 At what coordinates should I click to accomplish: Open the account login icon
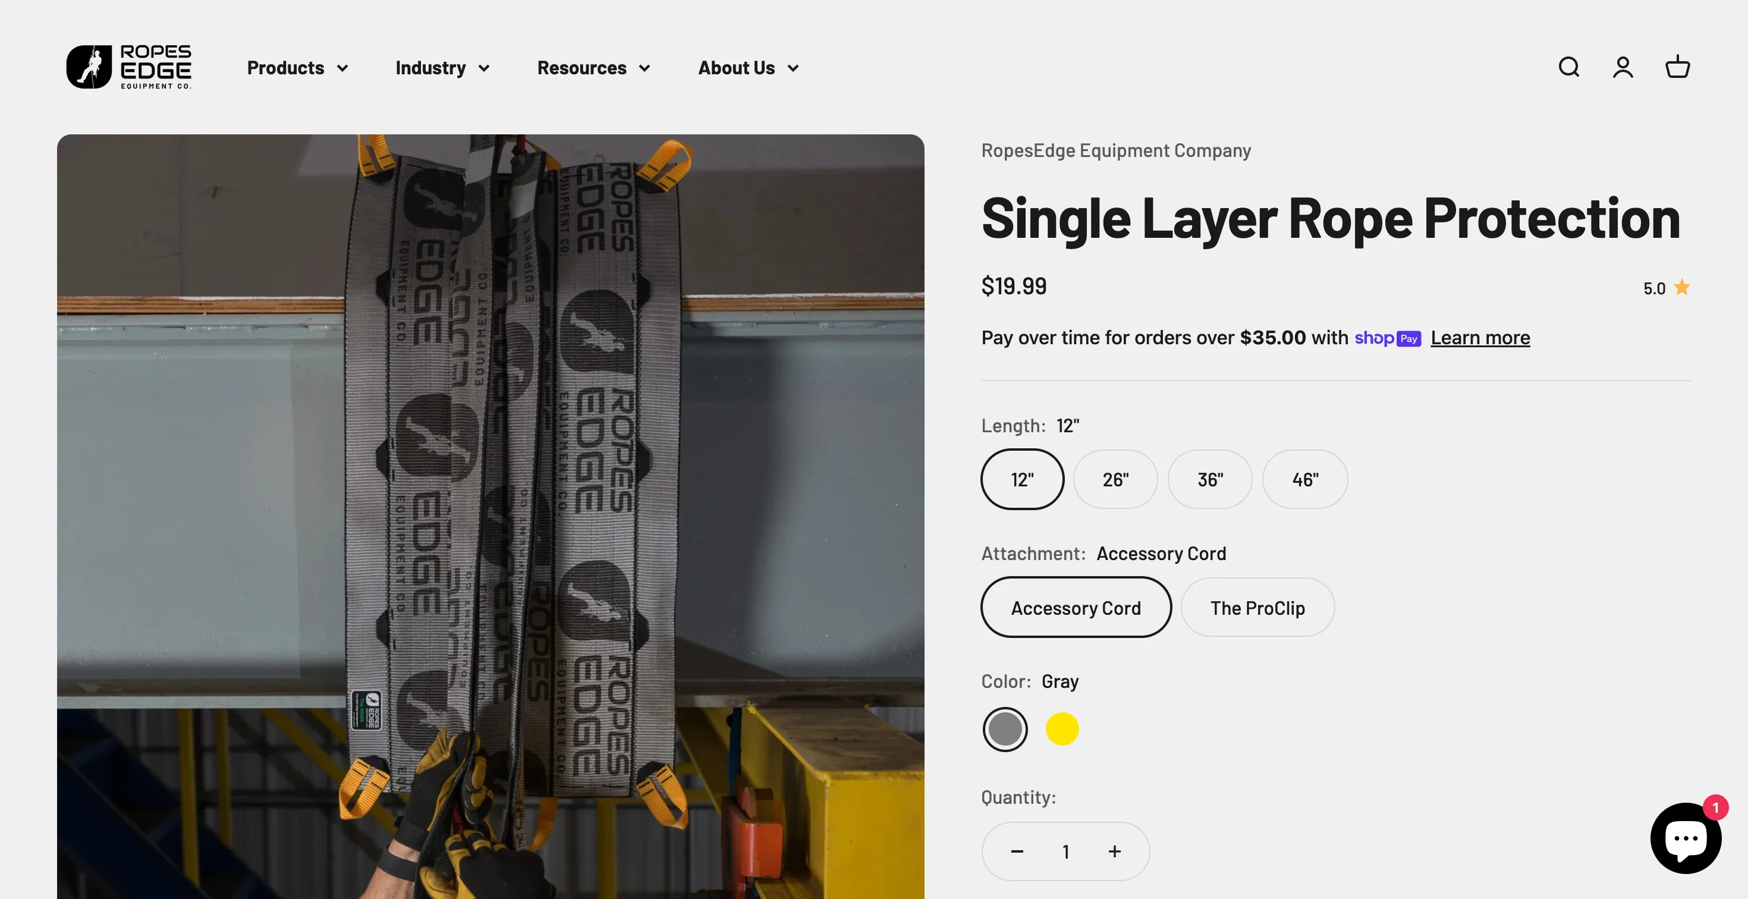1623,67
